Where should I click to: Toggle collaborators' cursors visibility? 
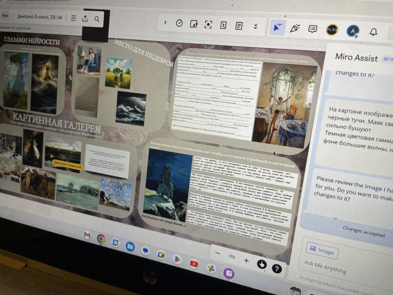(x=277, y=28)
